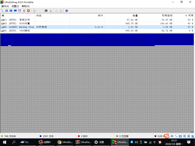
Task: Select the E: [exFAT] Backup Plus row
Action: tap(97, 27)
